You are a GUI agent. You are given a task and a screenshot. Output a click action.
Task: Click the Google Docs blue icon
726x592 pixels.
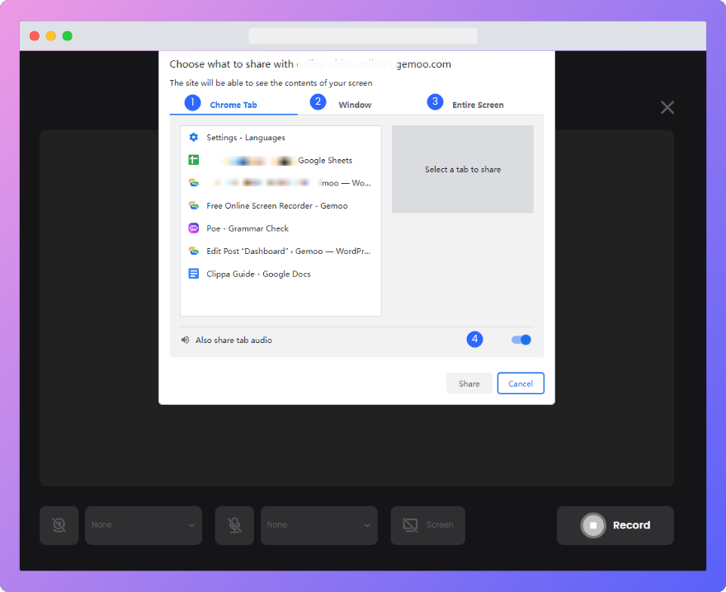tap(194, 274)
